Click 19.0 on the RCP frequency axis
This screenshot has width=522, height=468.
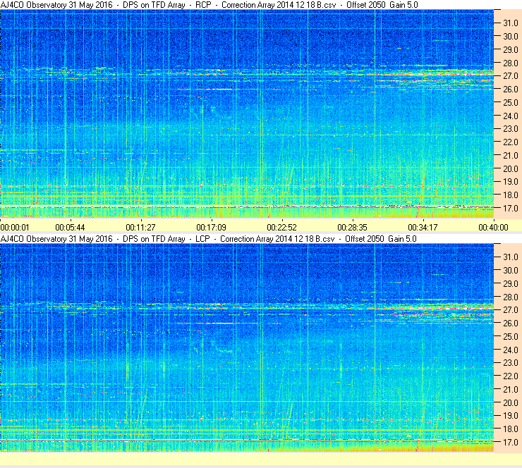[x=510, y=182]
